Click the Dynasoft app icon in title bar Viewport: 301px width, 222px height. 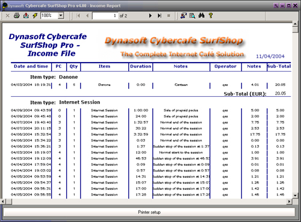[5, 5]
